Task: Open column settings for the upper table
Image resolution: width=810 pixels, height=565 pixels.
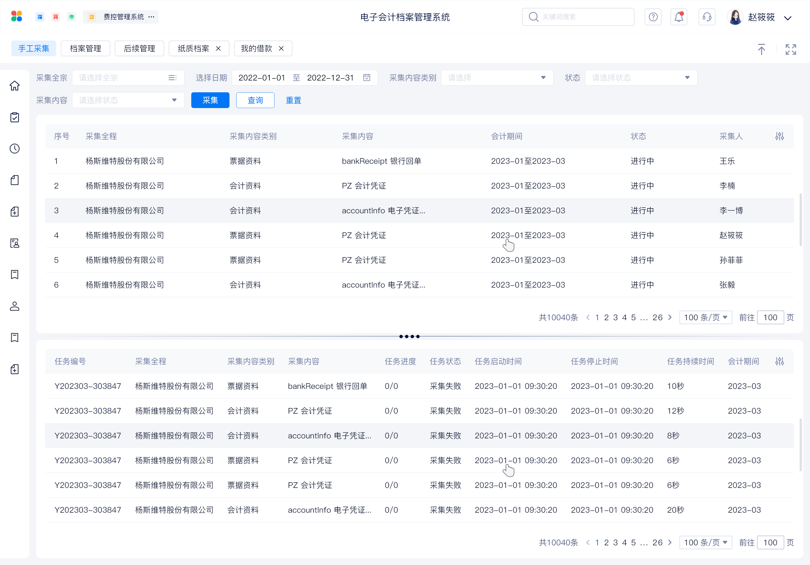Action: point(779,136)
